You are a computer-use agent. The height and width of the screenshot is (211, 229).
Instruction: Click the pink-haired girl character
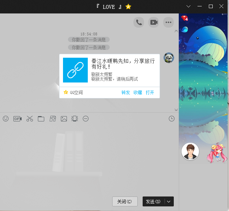click(217, 153)
